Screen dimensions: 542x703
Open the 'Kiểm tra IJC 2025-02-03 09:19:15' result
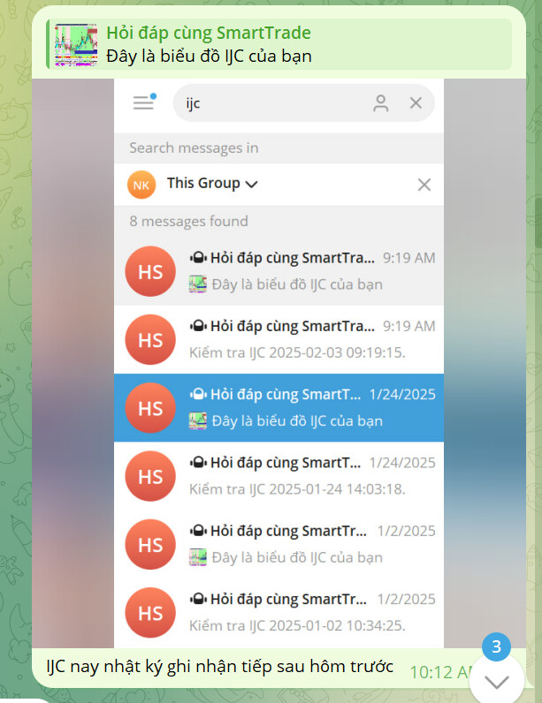click(279, 339)
